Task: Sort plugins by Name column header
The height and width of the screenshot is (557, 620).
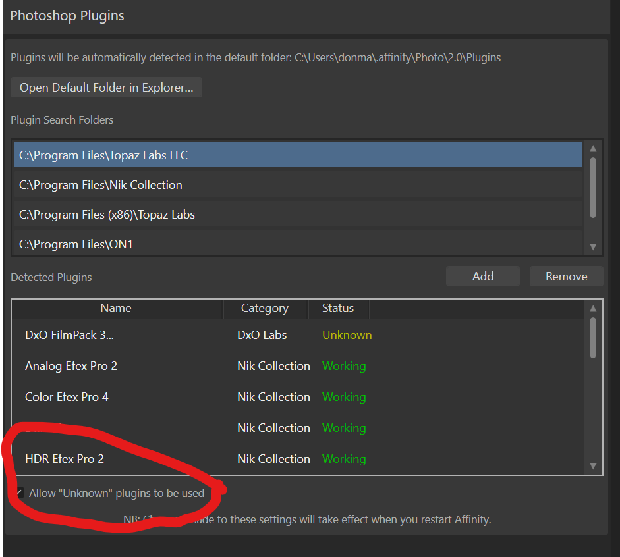Action: 117,309
